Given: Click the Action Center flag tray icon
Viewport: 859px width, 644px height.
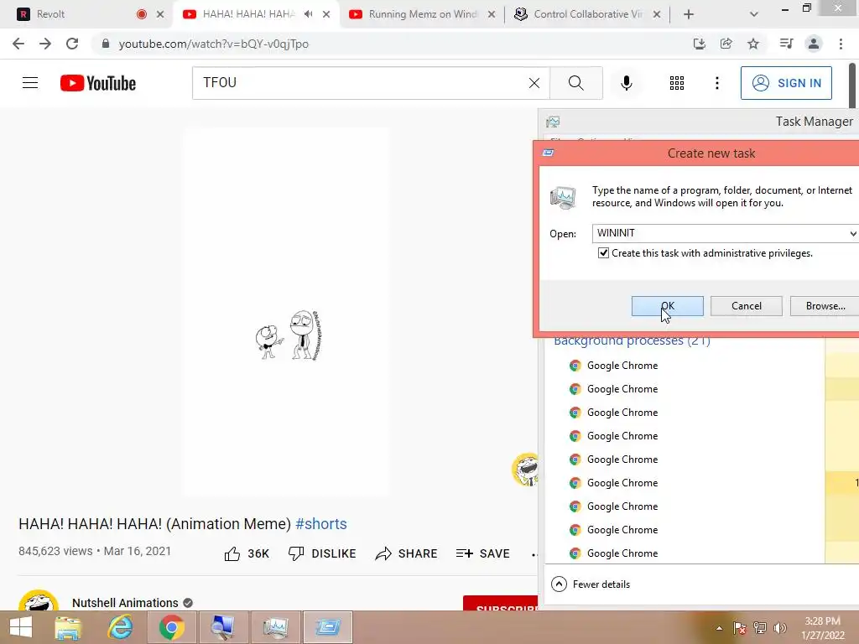Looking at the screenshot, I should (x=740, y=628).
